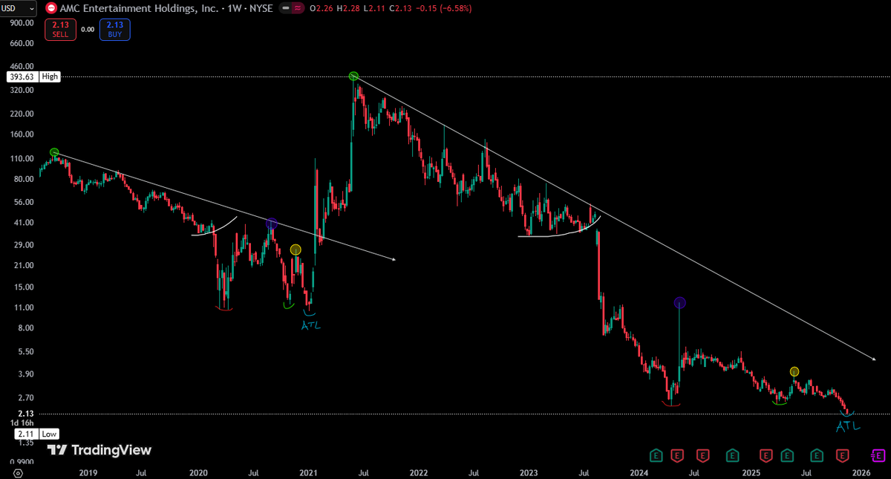Click the 110.00 price axis label
The height and width of the screenshot is (479, 891).
(x=24, y=159)
